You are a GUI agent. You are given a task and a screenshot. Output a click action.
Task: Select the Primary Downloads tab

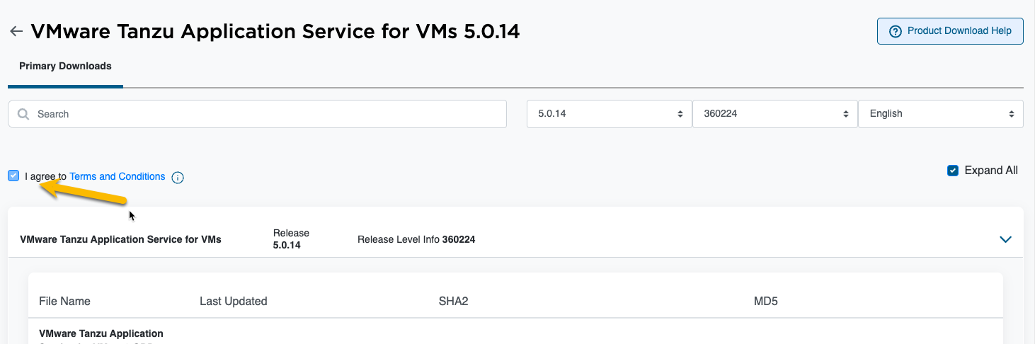coord(65,66)
